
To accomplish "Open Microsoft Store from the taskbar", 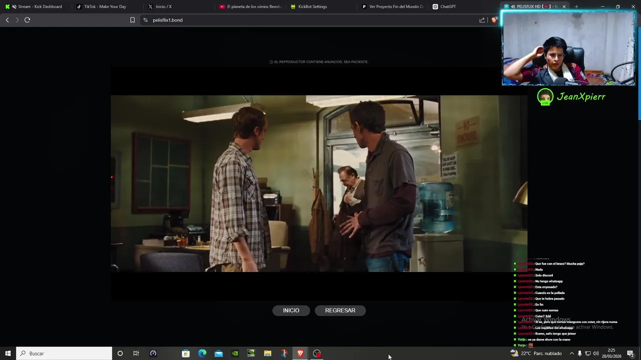I will coord(186,353).
